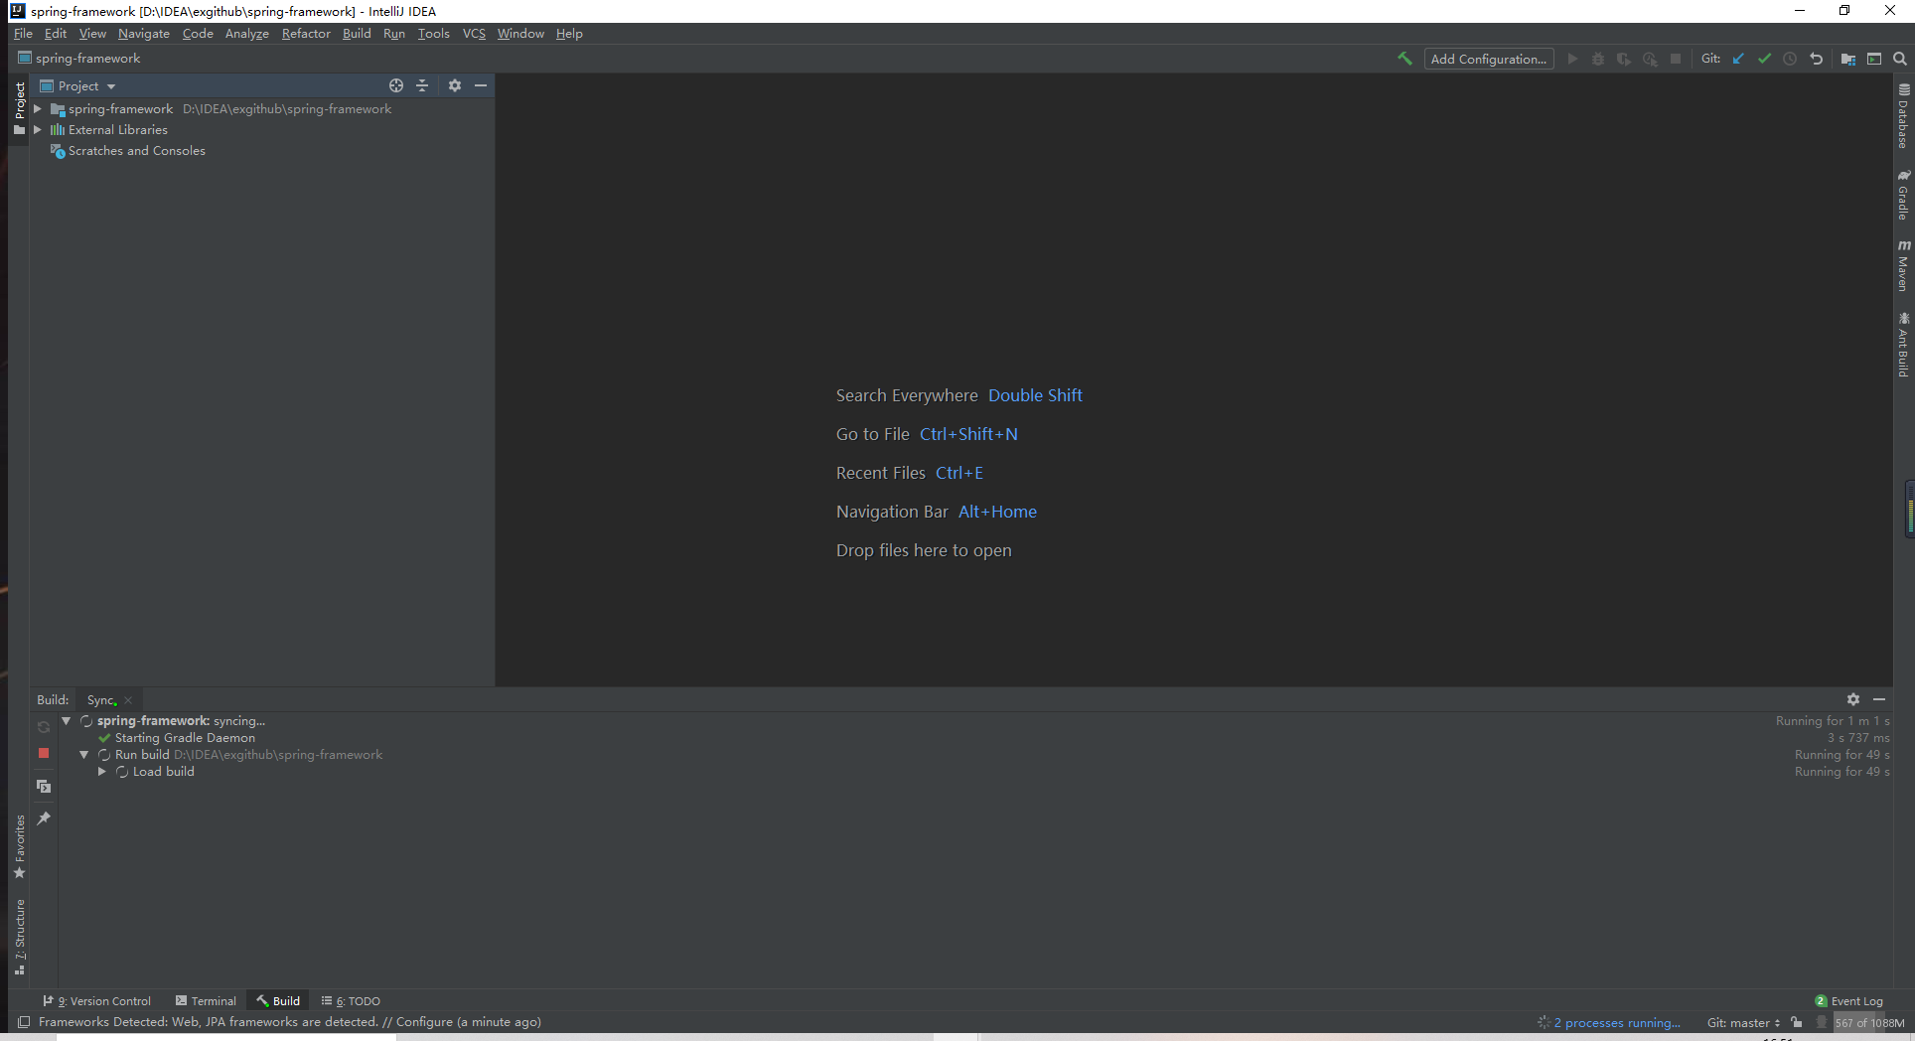
Task: Open Version Control tool window tab
Action: point(97,1001)
